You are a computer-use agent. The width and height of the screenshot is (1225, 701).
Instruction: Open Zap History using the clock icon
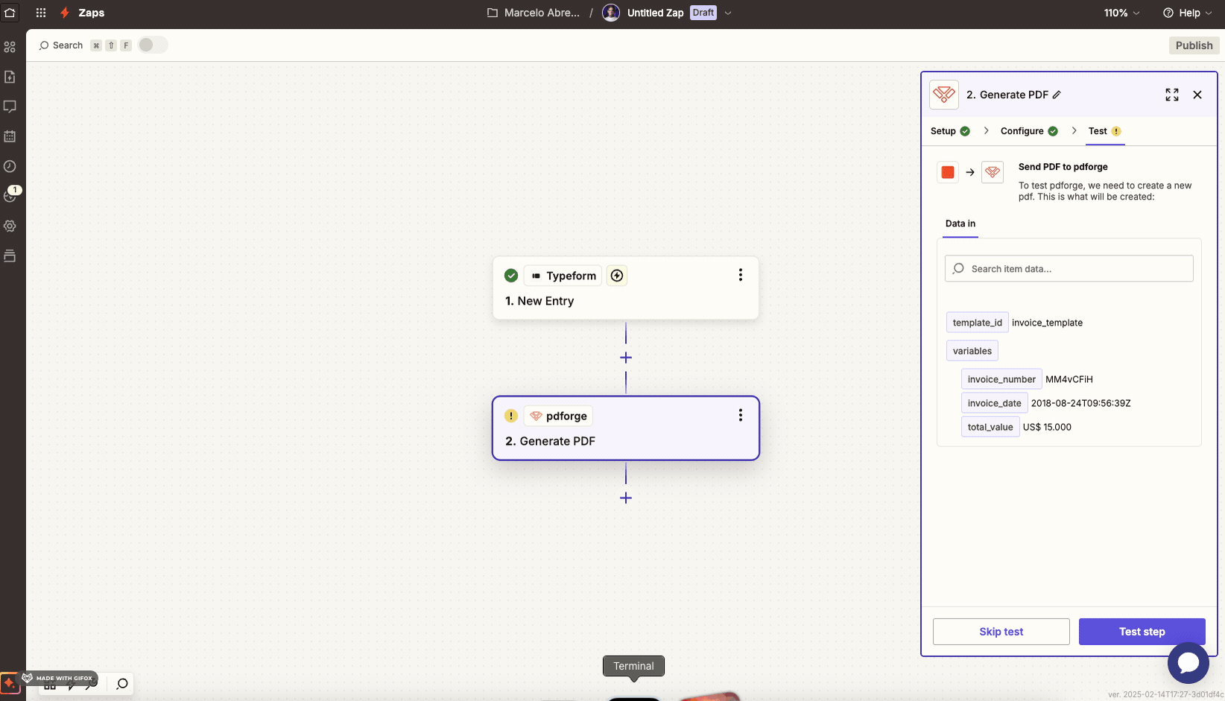click(10, 167)
